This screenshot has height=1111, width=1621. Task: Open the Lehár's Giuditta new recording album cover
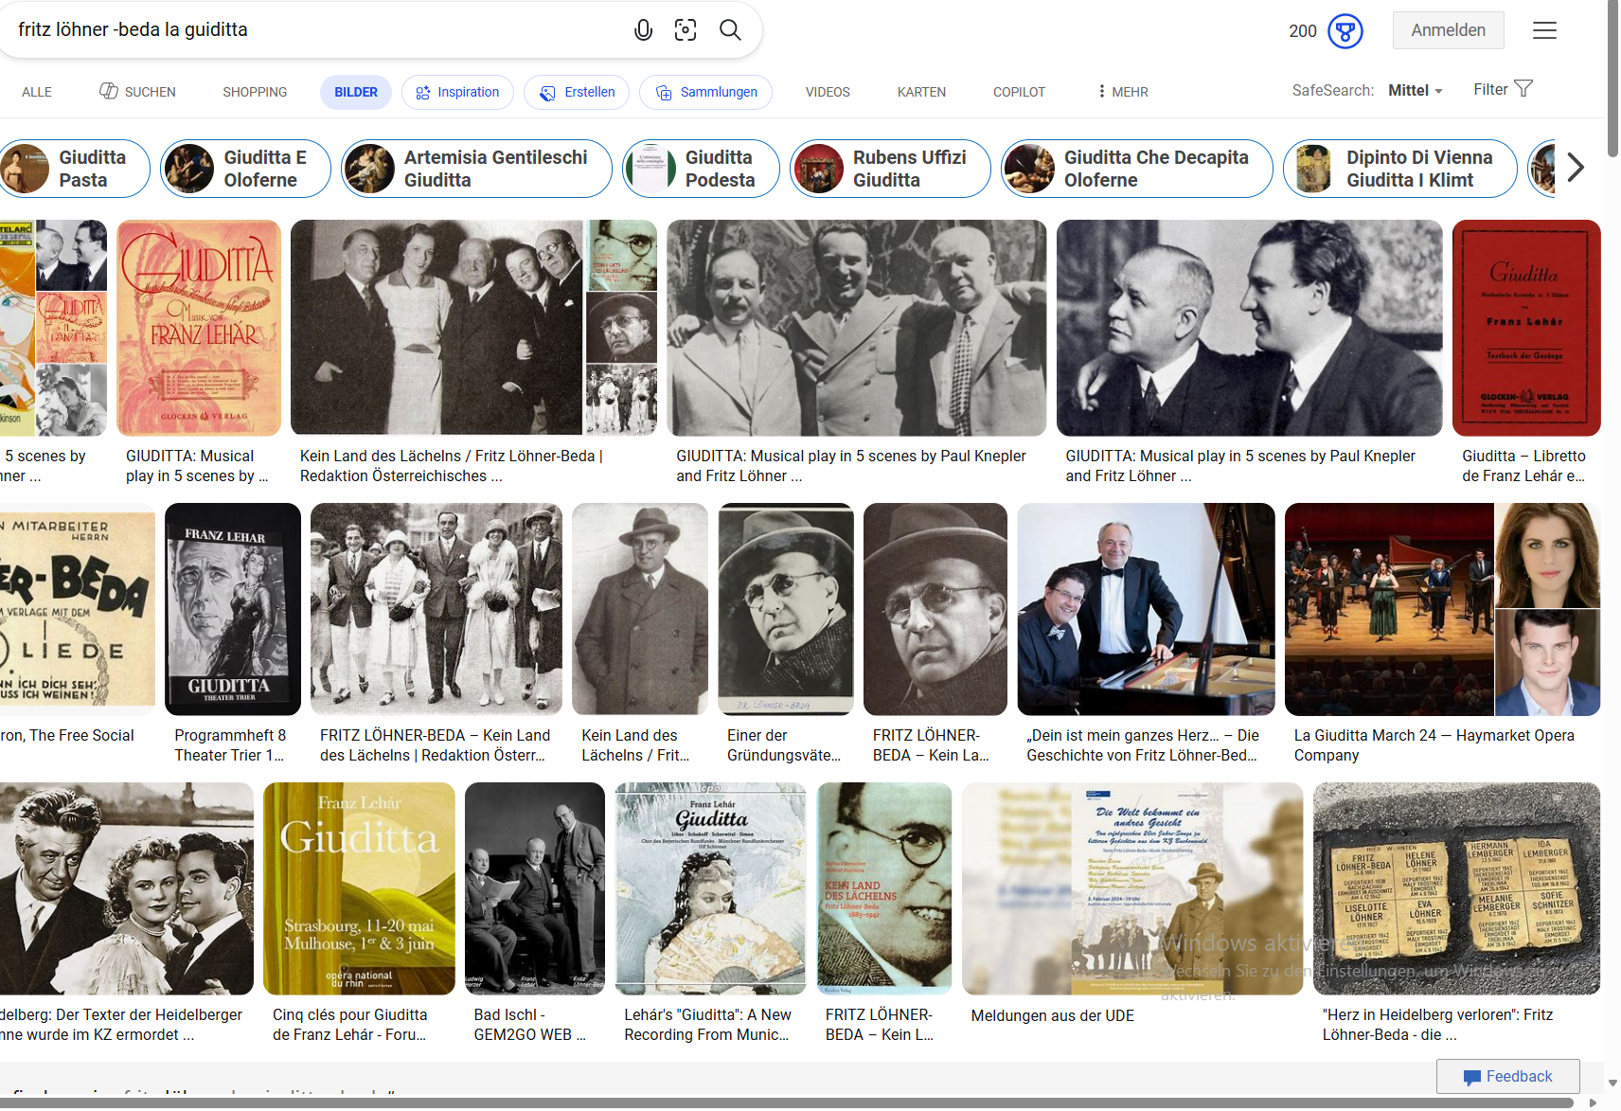point(710,888)
